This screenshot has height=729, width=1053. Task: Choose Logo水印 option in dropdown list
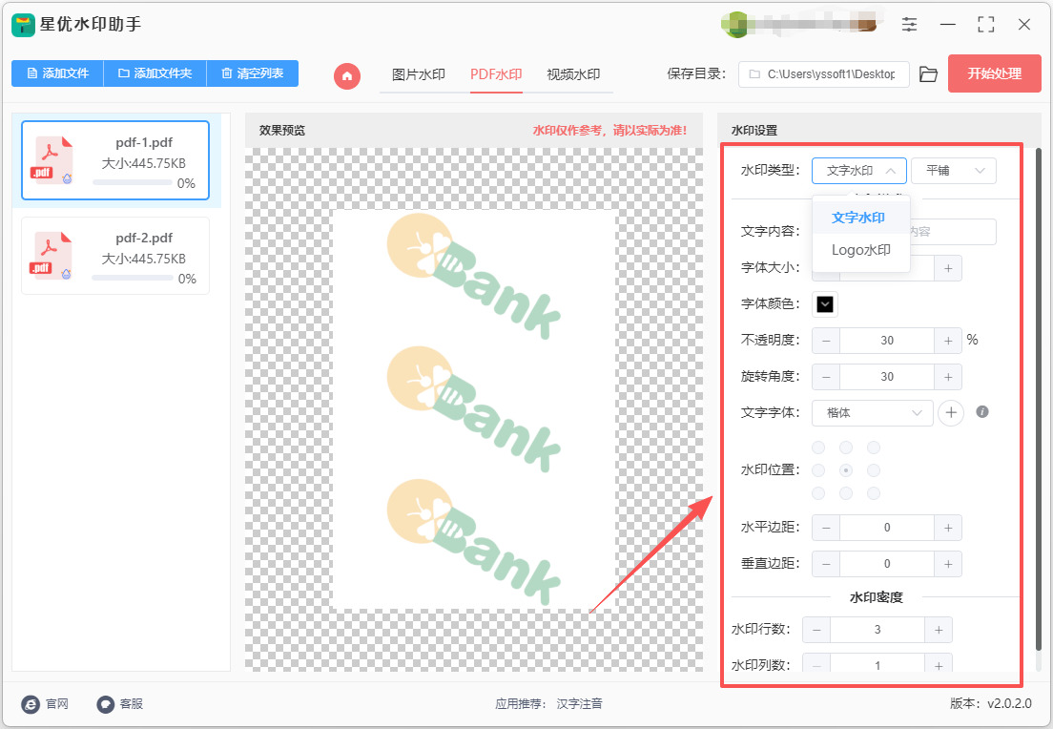click(x=861, y=250)
